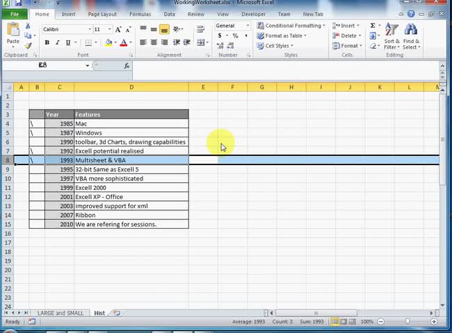This screenshot has width=452, height=333.
Task: Open the Fill down icon
Action: point(373,35)
